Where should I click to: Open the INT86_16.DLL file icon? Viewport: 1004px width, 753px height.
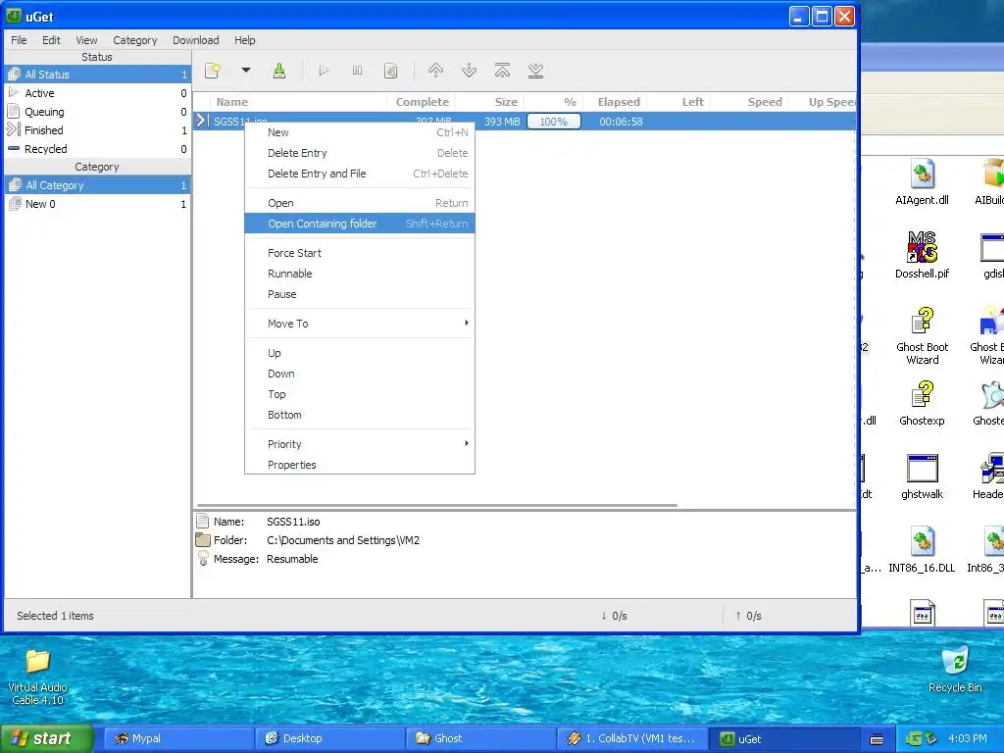[x=922, y=550]
